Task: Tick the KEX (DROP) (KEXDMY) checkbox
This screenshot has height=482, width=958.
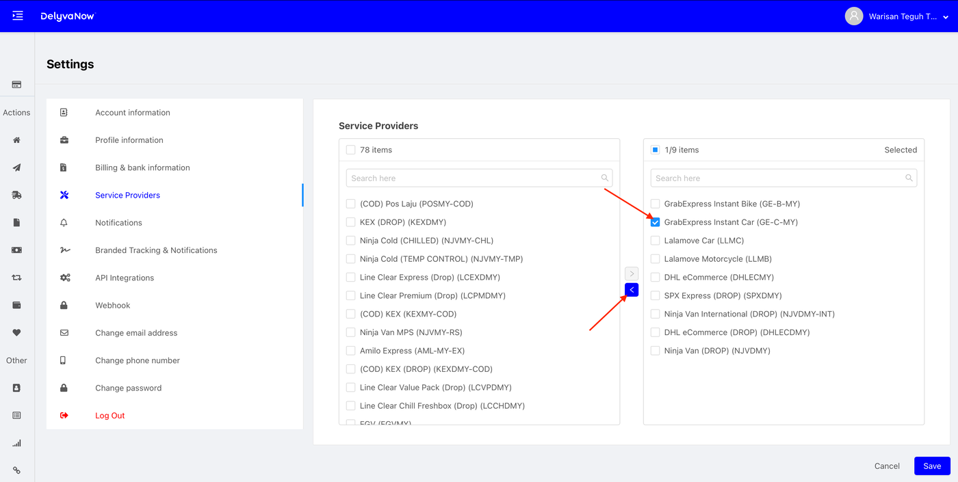Action: pos(351,222)
